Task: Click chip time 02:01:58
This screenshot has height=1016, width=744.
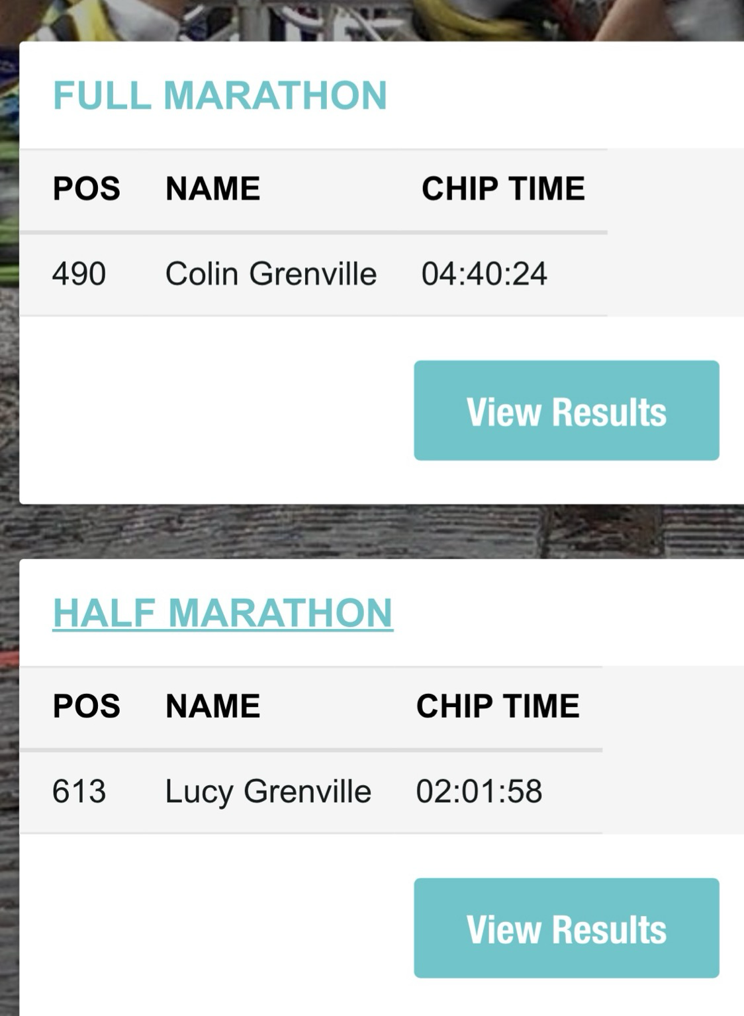Action: click(x=479, y=792)
